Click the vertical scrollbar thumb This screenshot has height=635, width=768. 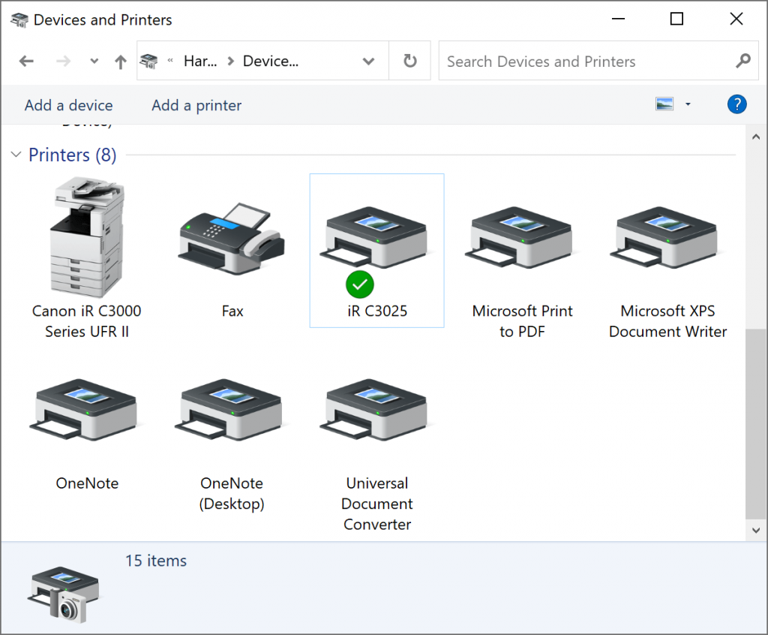pyautogui.click(x=756, y=423)
